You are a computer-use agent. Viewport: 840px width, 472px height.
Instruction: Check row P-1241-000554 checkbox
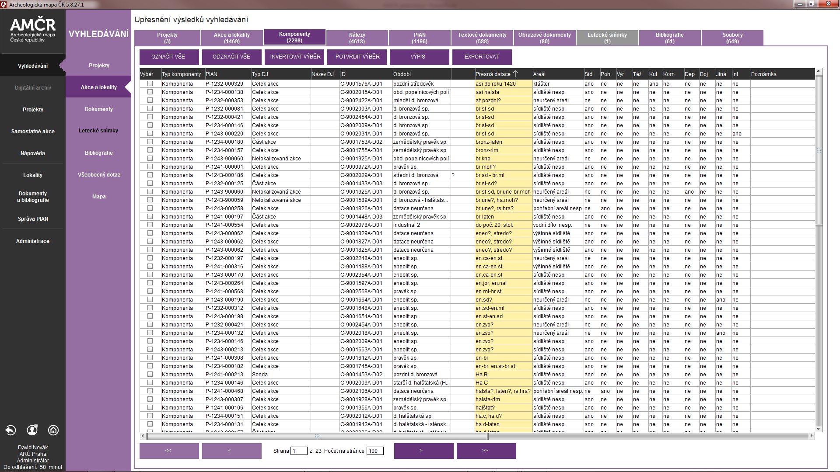150,225
